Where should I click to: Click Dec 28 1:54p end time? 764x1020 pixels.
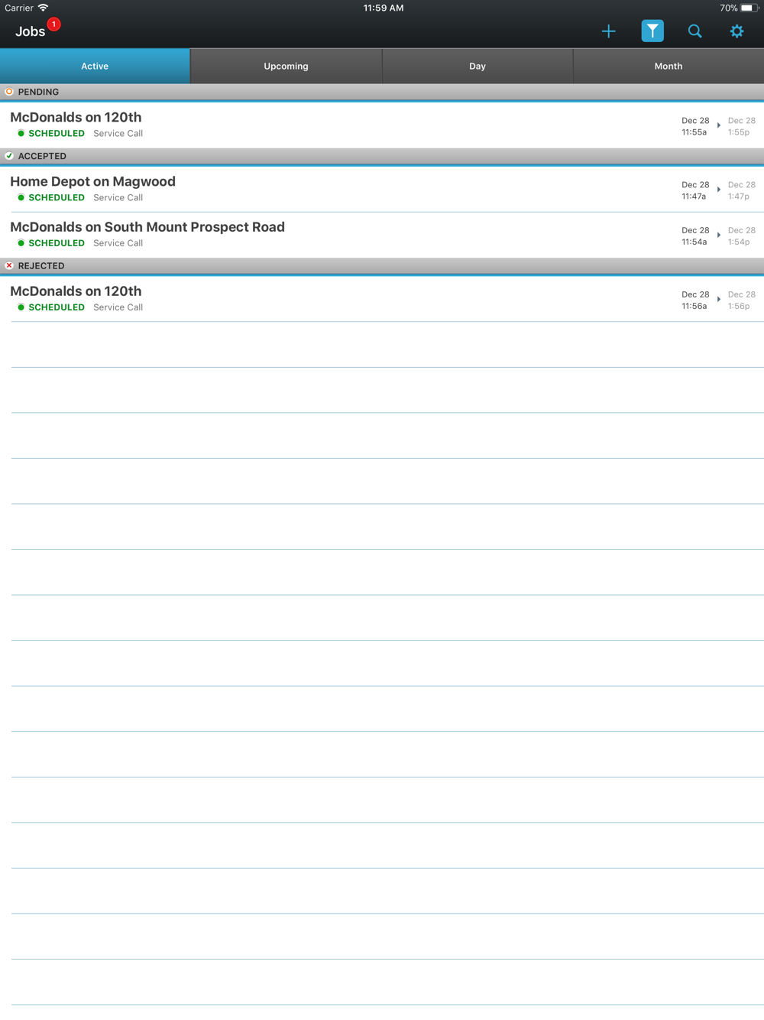tap(741, 236)
